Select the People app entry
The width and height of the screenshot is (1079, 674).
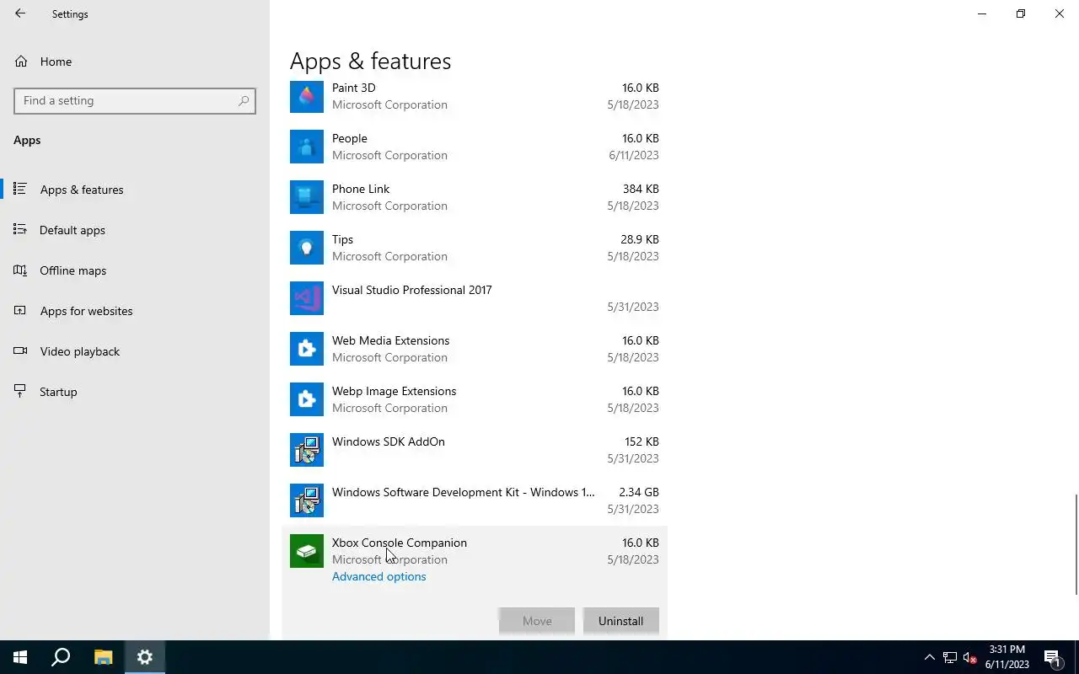coord(475,147)
